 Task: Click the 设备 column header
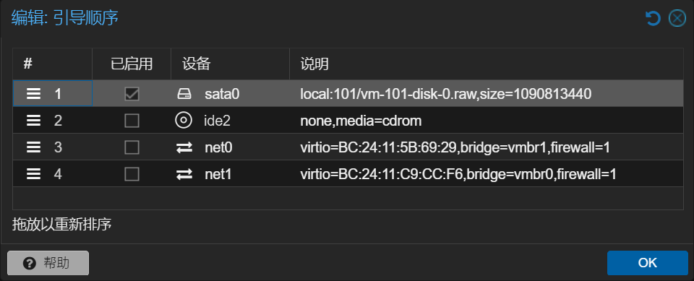(x=230, y=64)
